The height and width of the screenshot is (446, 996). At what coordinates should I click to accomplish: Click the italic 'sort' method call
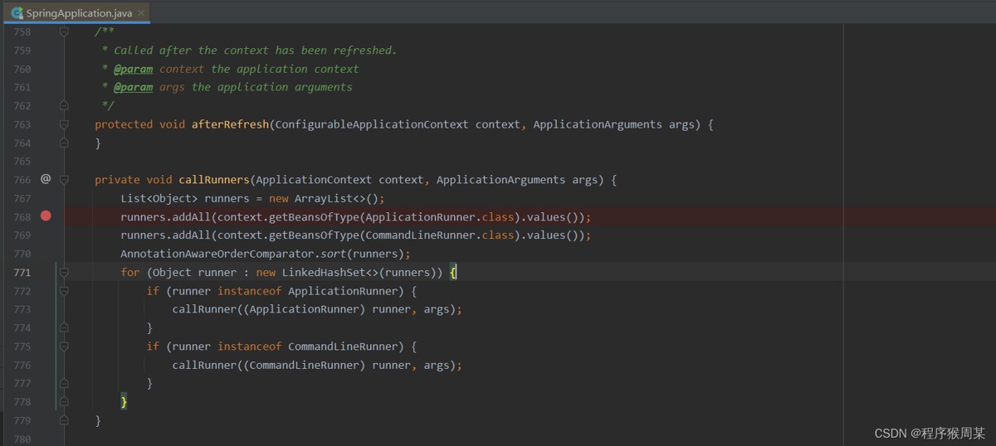pos(334,254)
